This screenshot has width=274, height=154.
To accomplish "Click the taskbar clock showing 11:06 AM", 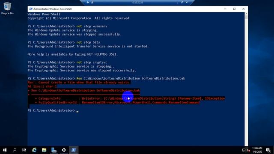I will click(x=257, y=150).
